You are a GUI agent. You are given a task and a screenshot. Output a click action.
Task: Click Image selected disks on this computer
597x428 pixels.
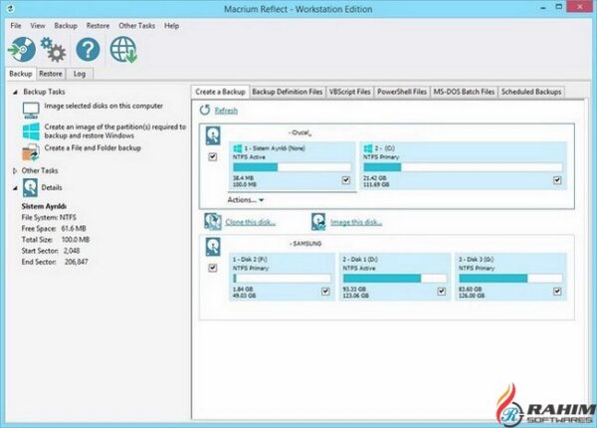click(x=103, y=106)
